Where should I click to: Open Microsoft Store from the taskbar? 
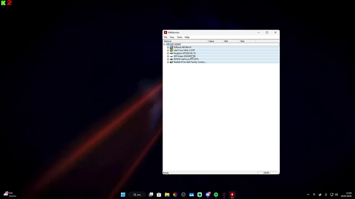[x=159, y=195]
